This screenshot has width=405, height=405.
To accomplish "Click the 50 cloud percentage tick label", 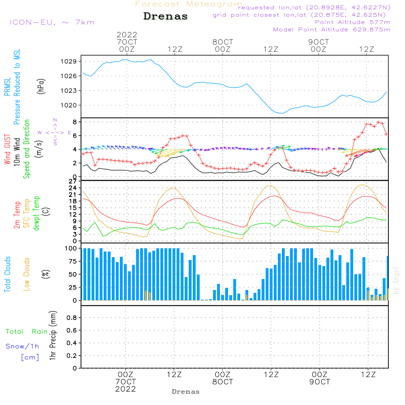I will 73,275.
